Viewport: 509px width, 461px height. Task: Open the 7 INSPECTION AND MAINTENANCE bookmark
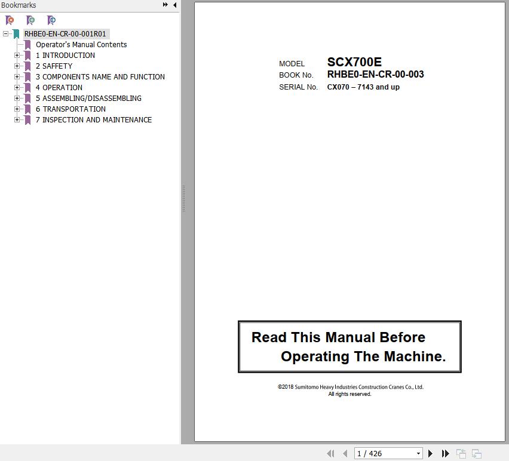[94, 119]
